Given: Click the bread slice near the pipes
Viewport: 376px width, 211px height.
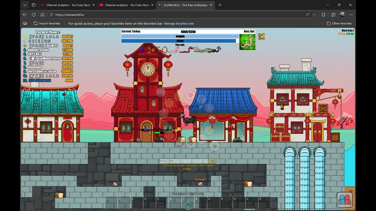Looking at the screenshot, I should (x=248, y=184).
